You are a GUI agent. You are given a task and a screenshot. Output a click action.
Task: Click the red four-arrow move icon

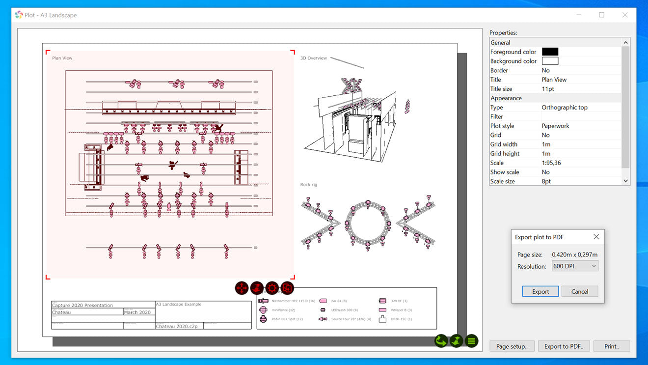(242, 288)
